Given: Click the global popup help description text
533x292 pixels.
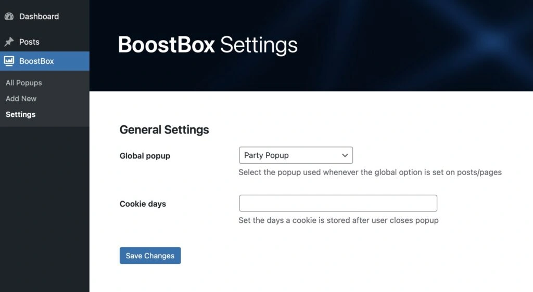Looking at the screenshot, I should (370, 172).
